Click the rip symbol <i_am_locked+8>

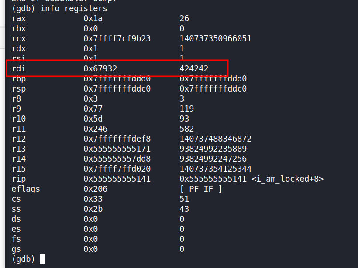pyautogui.click(x=288, y=179)
